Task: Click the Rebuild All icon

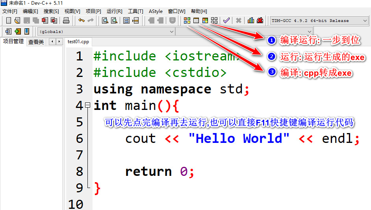Action: click(214, 20)
